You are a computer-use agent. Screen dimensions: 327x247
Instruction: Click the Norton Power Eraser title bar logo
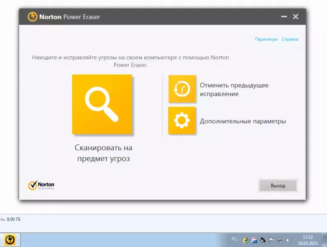[33, 16]
